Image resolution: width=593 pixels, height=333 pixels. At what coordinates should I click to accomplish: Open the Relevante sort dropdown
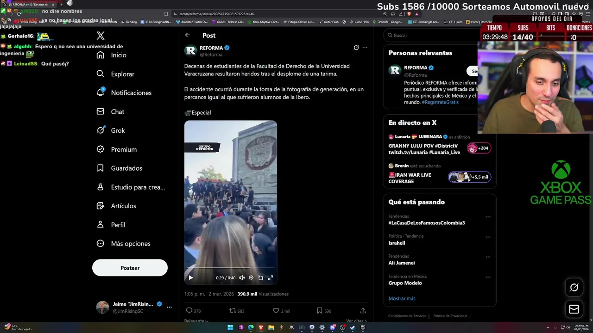click(x=196, y=321)
